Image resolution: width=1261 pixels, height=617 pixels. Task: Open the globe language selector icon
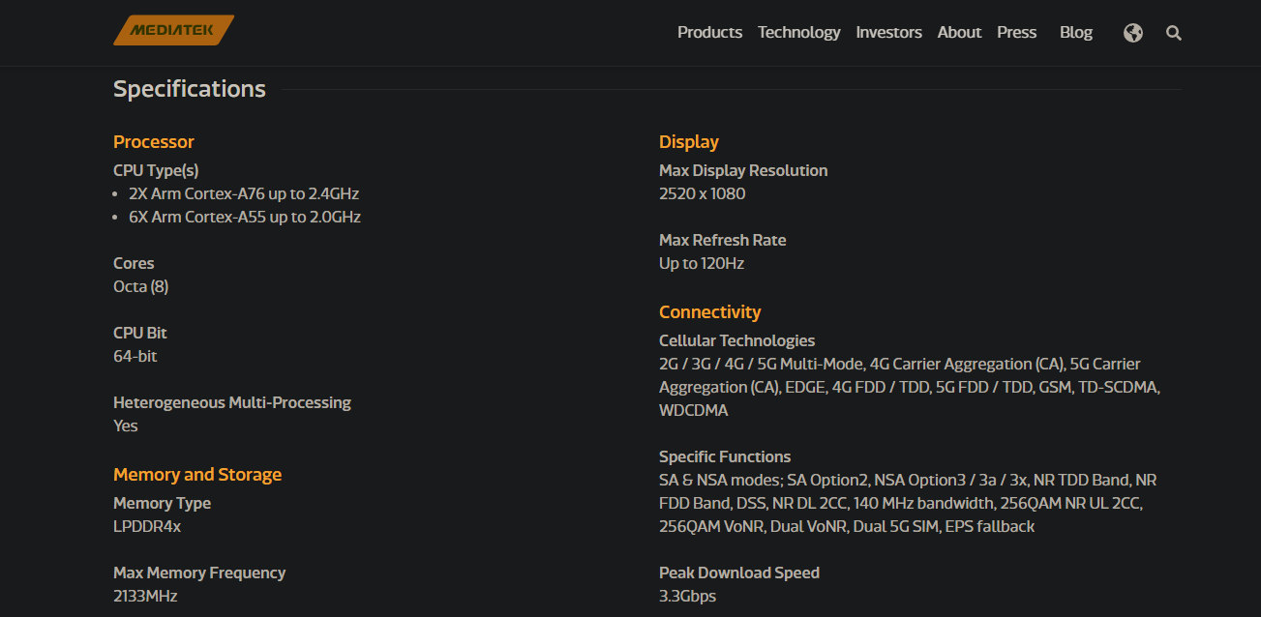coord(1133,33)
